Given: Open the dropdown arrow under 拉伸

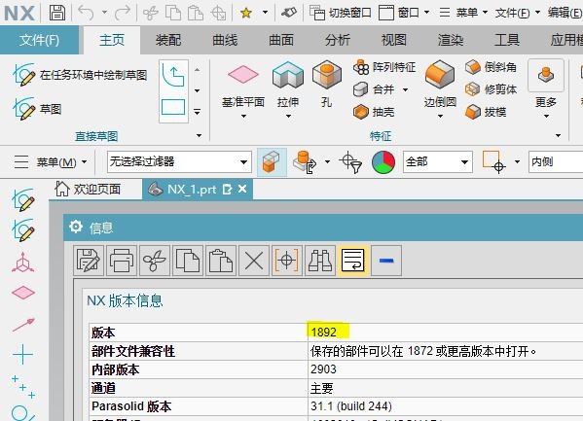Looking at the screenshot, I should point(288,116).
